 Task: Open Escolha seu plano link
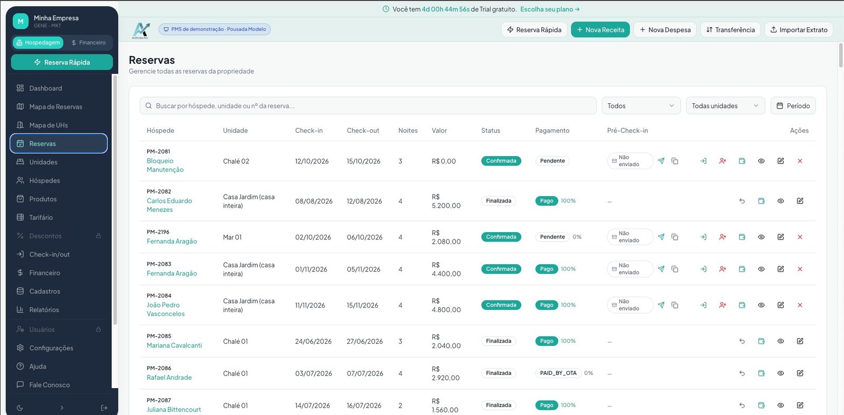550,9
